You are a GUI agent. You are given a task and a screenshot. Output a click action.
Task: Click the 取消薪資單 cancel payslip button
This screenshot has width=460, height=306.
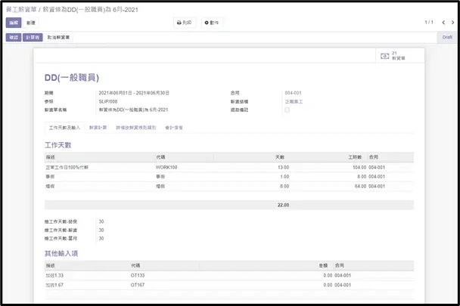point(58,37)
